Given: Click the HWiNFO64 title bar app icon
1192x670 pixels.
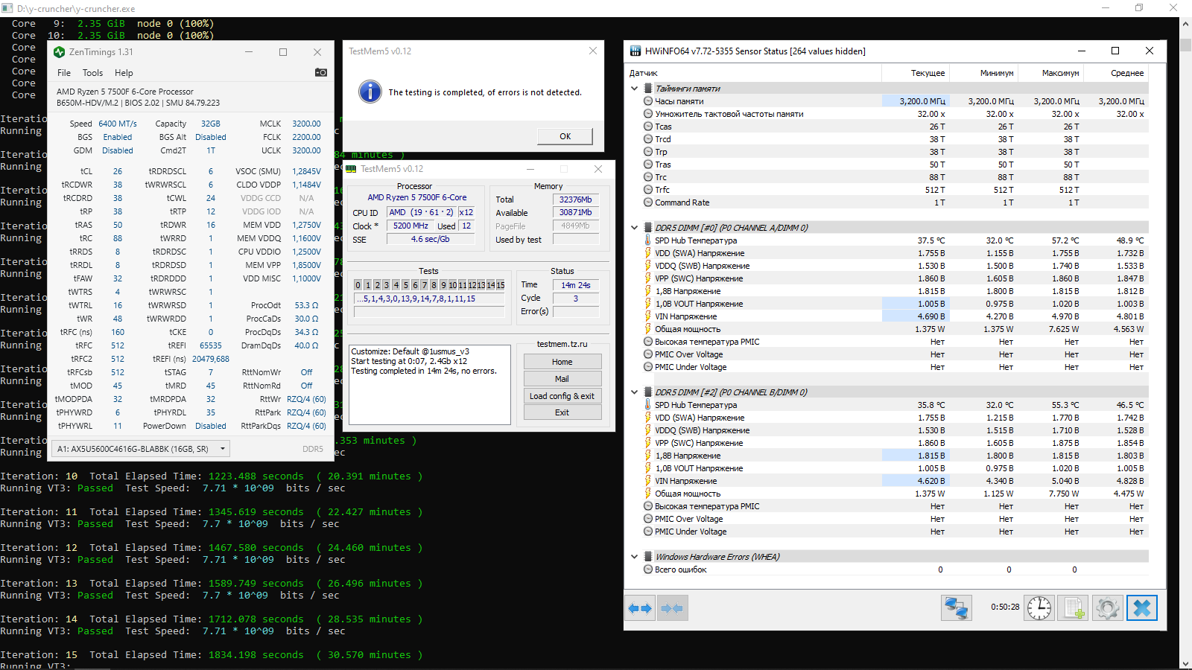Looking at the screenshot, I should pyautogui.click(x=635, y=51).
